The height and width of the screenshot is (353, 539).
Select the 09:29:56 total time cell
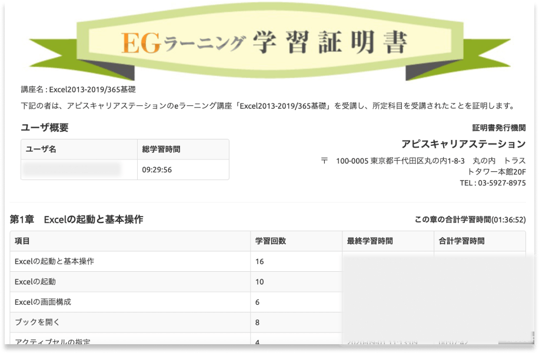pos(157,170)
